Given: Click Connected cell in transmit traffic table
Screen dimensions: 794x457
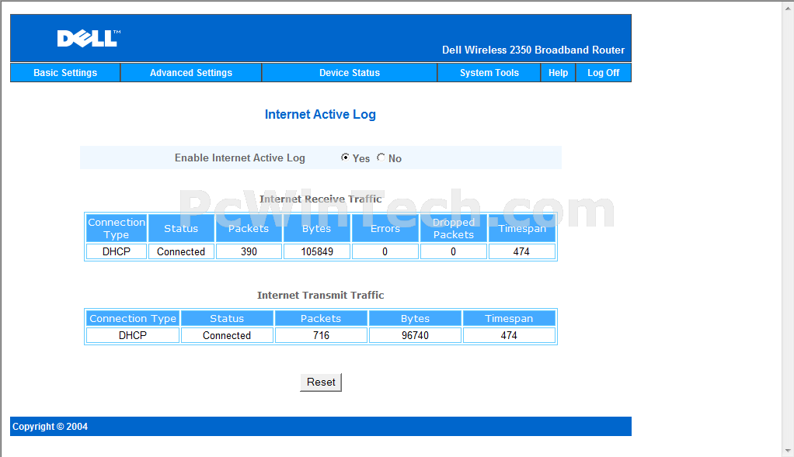Looking at the screenshot, I should pyautogui.click(x=227, y=336).
